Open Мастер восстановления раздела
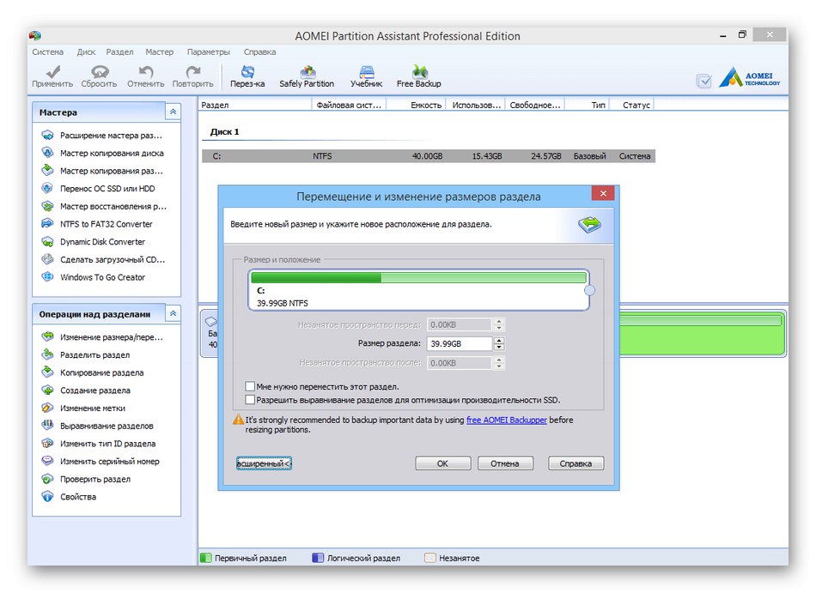The image size is (816, 593). click(x=104, y=206)
